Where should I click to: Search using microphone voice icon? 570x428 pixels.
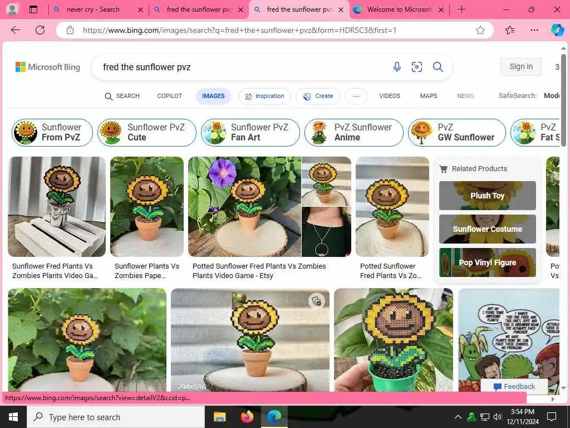[397, 67]
